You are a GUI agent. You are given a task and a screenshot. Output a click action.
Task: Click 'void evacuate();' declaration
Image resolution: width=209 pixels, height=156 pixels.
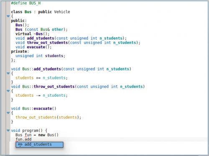pos(33,47)
